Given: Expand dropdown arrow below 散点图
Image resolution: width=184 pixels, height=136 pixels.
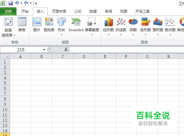Looking at the screenshot, I should (x=170, y=35).
